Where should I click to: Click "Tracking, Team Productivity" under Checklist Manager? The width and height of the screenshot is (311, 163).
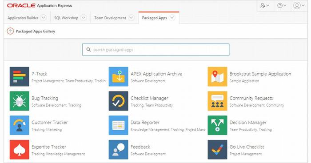pyautogui.click(x=152, y=105)
